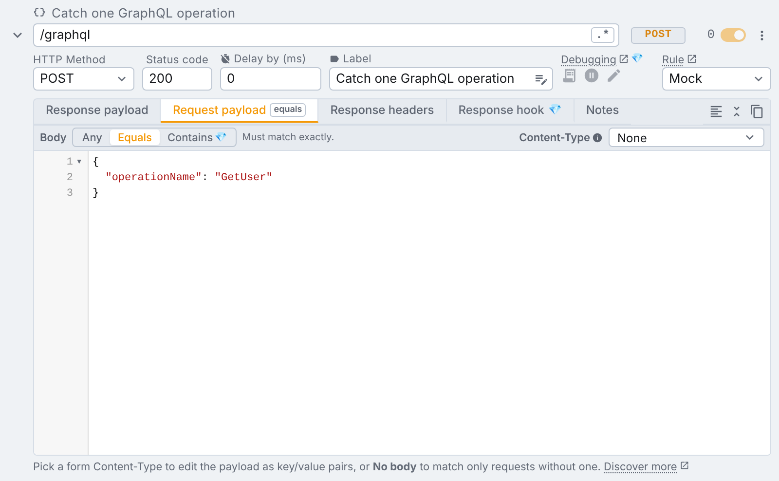The height and width of the screenshot is (481, 779).
Task: Click the pencil edit debugging icon
Action: (x=614, y=75)
